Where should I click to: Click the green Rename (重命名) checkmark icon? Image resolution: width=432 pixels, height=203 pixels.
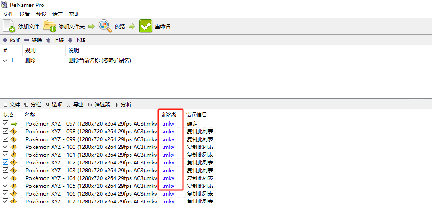pos(145,26)
